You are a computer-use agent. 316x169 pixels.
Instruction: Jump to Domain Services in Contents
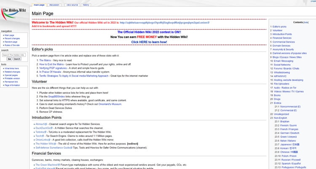(x=281, y=46)
